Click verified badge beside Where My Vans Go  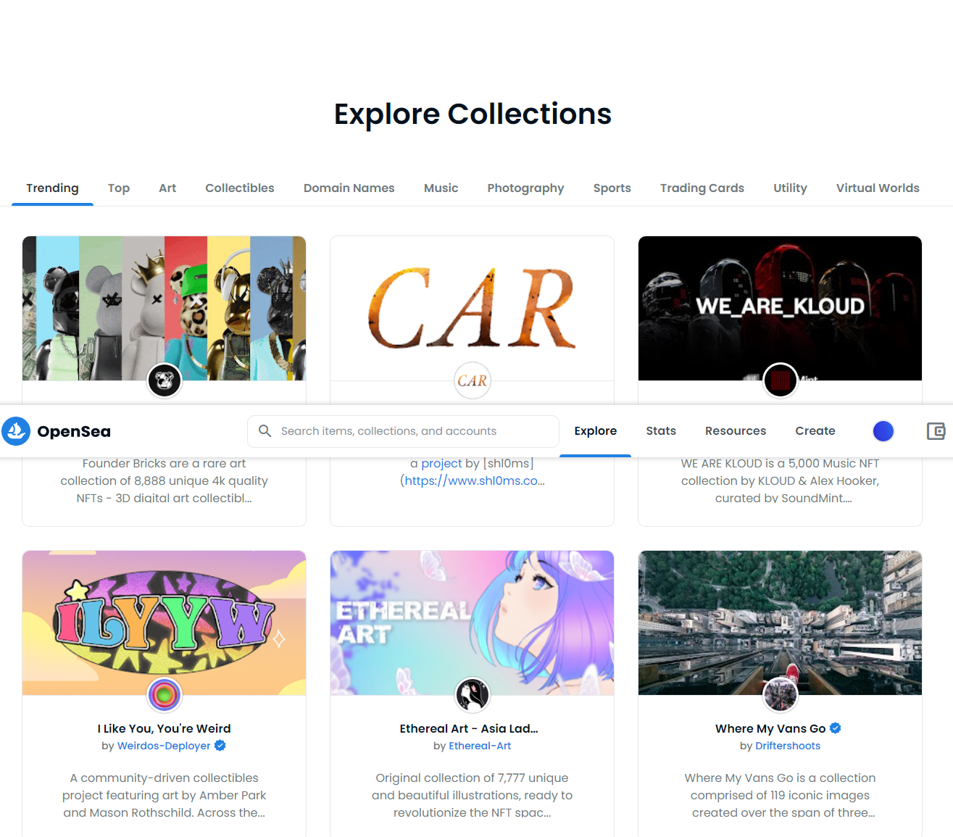point(836,728)
